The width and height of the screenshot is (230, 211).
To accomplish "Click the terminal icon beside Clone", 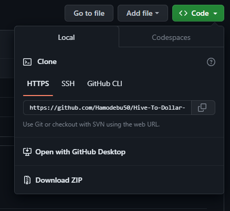I will tap(27, 62).
